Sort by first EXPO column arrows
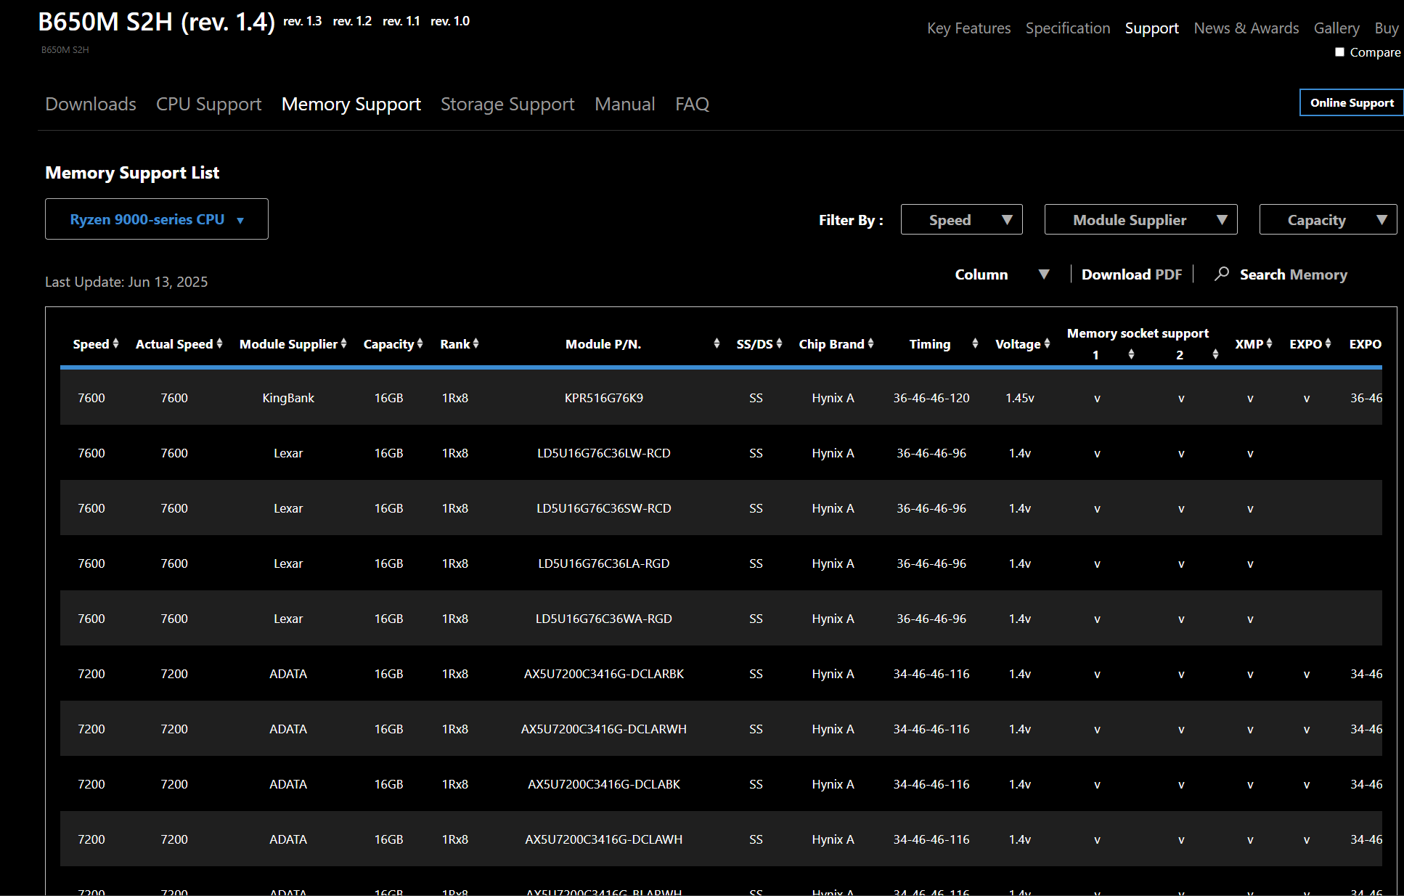1404x896 pixels. click(1328, 344)
